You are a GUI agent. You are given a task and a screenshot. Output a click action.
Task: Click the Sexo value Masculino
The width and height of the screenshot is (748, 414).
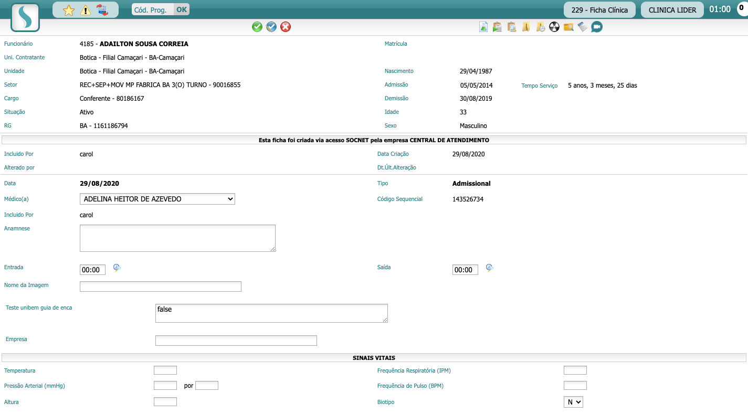(x=473, y=126)
